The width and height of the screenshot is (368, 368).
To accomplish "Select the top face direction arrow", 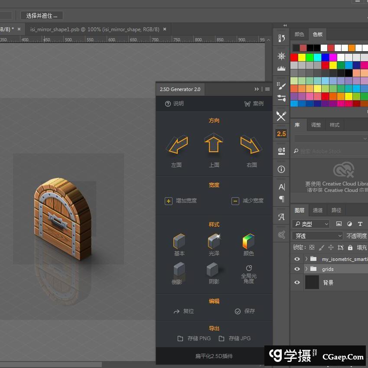I will pos(214,143).
